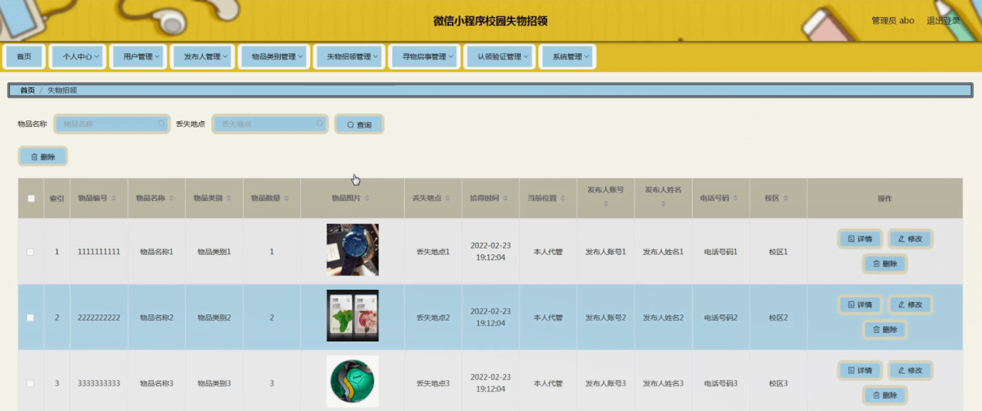This screenshot has height=411, width=982.
Task: Expand the 失物招领管理 menu
Action: pyautogui.click(x=347, y=57)
